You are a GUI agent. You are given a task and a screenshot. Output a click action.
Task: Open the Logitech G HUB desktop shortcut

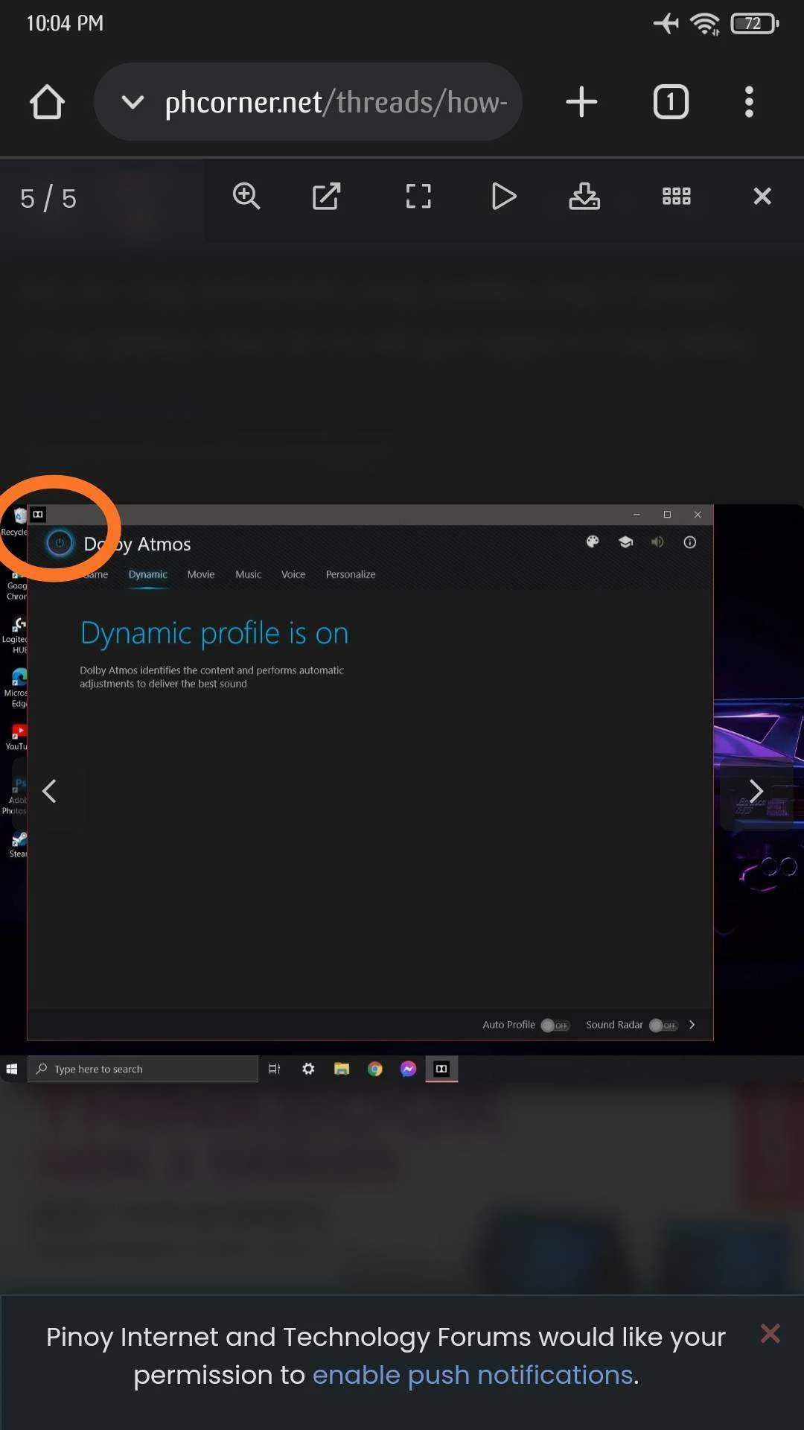click(x=16, y=635)
